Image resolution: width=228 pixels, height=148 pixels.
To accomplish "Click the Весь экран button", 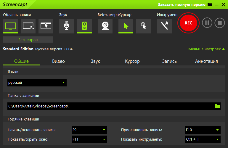I will pyautogui.click(x=28, y=40).
